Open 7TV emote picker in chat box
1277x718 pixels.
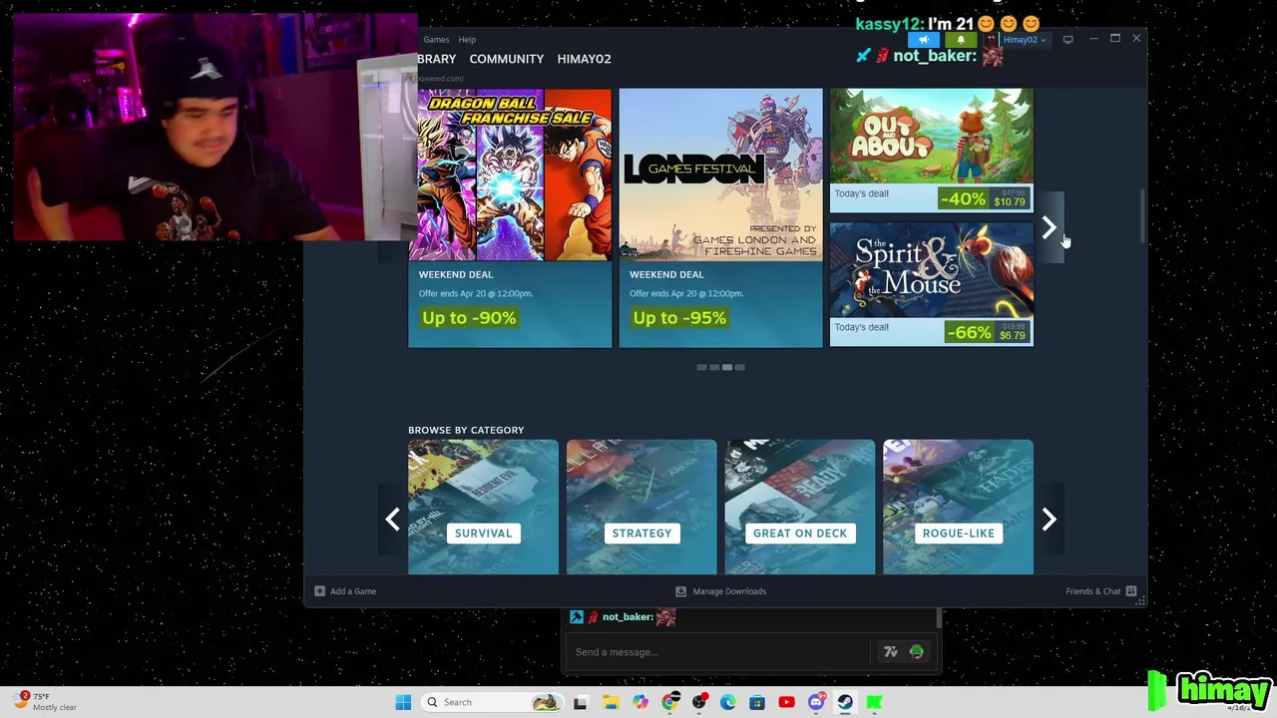(x=890, y=652)
